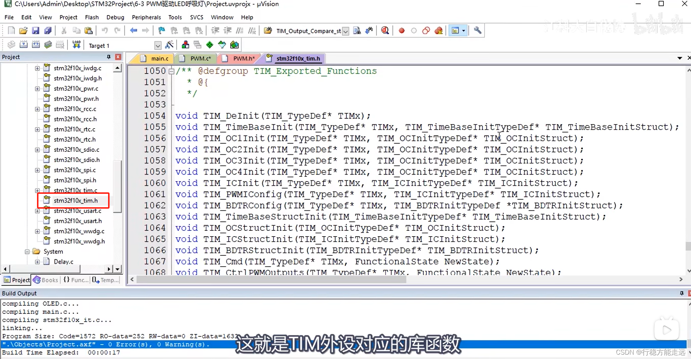Screen dimensions: 691x359
Task: Switch to Templates panel tab
Action: coord(106,280)
